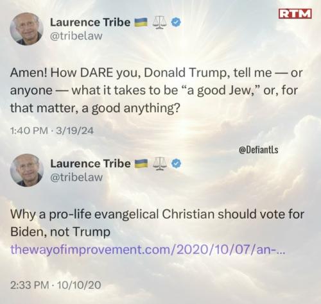The image size is (321, 304).
Task: Click the 1:40 PM timestamp
Action: coord(29,131)
